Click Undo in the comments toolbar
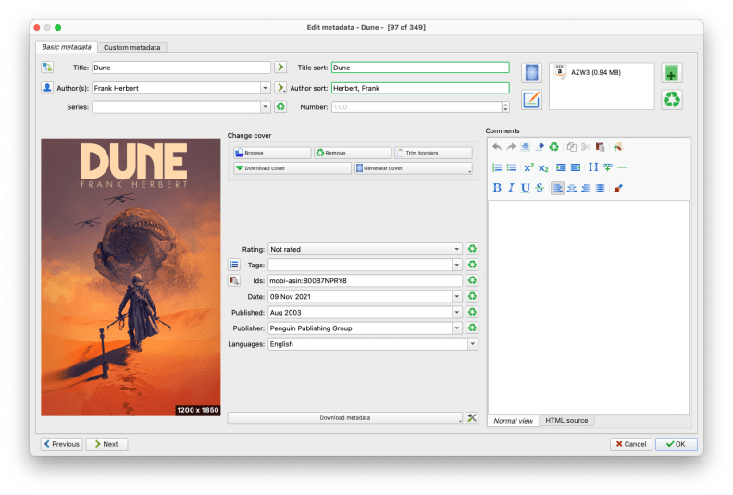Image resolution: width=733 pixels, height=495 pixels. [x=497, y=147]
